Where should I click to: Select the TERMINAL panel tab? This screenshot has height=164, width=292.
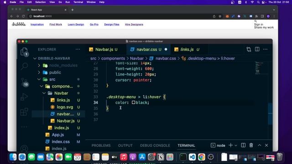pyautogui.click(x=186, y=145)
